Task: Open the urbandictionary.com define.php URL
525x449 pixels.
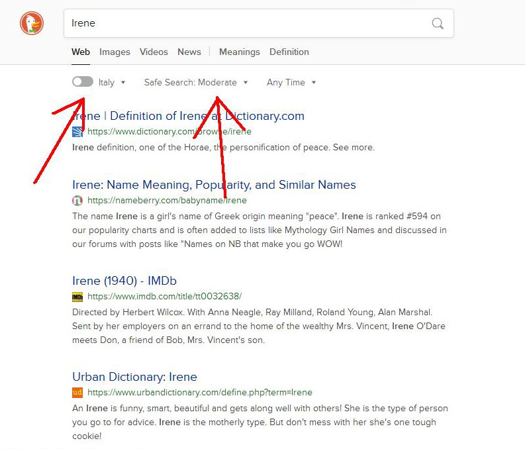Action: pos(199,393)
